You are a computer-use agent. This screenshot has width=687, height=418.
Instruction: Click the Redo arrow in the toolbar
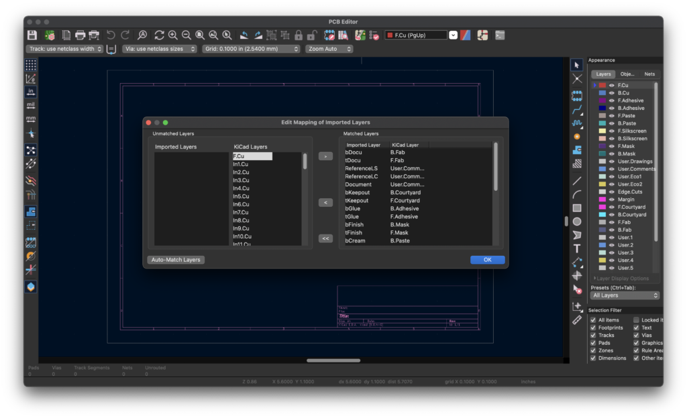pyautogui.click(x=125, y=35)
